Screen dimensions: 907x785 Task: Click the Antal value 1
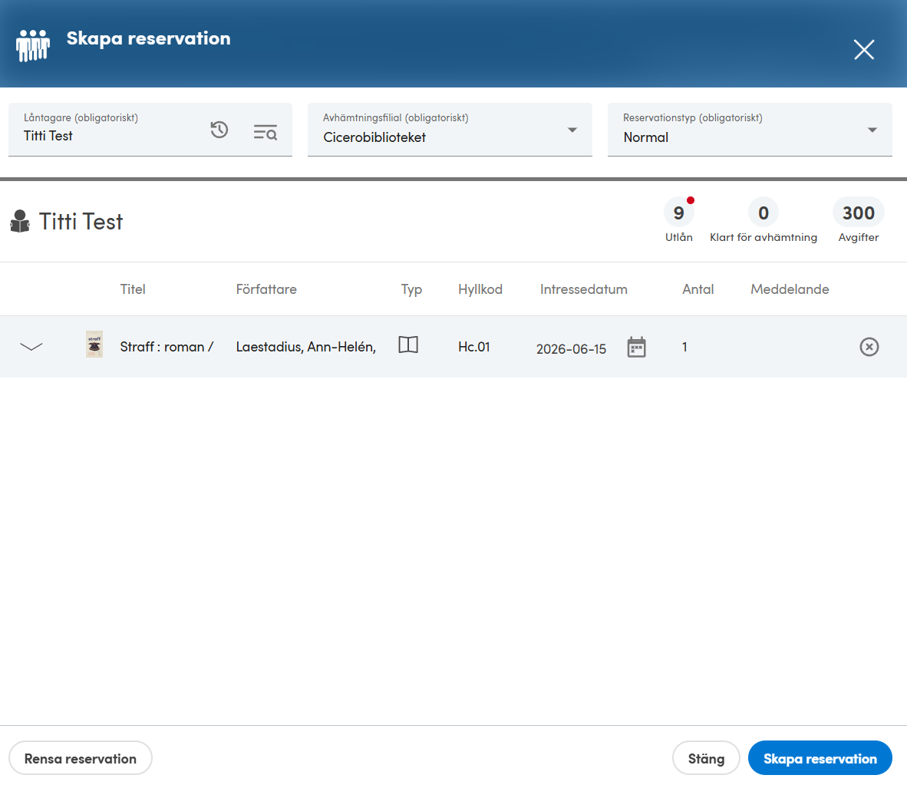[684, 347]
